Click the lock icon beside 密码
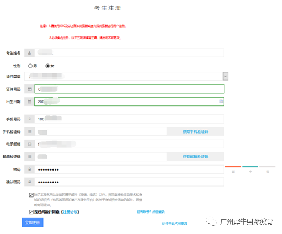 pyautogui.click(x=29, y=169)
